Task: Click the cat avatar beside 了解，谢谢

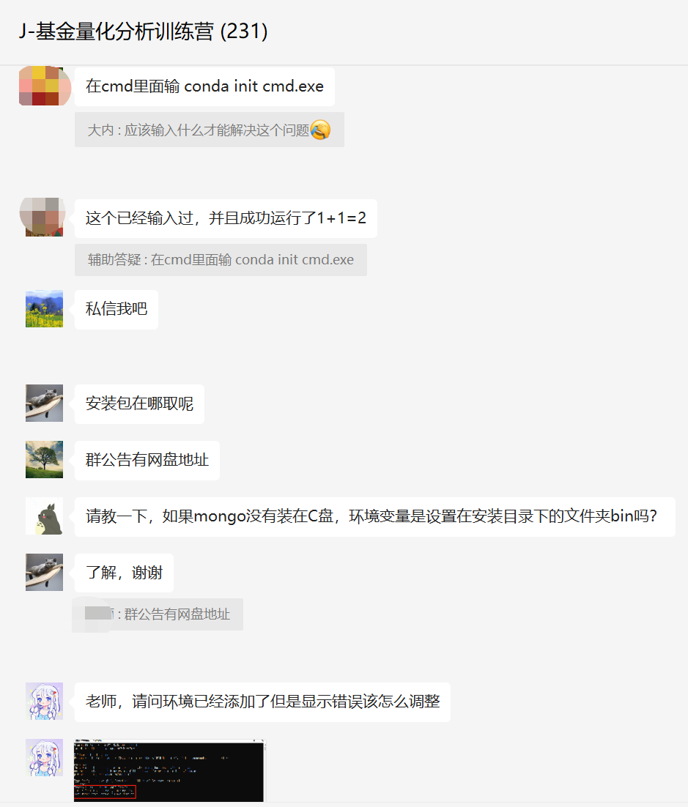Action: click(44, 573)
